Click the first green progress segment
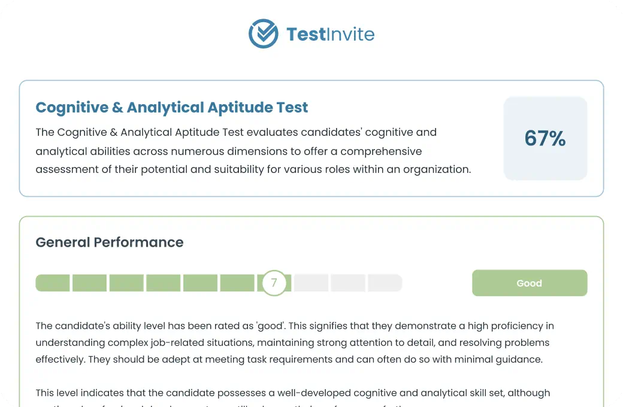Viewport: 623px width, 407px height. click(x=53, y=283)
